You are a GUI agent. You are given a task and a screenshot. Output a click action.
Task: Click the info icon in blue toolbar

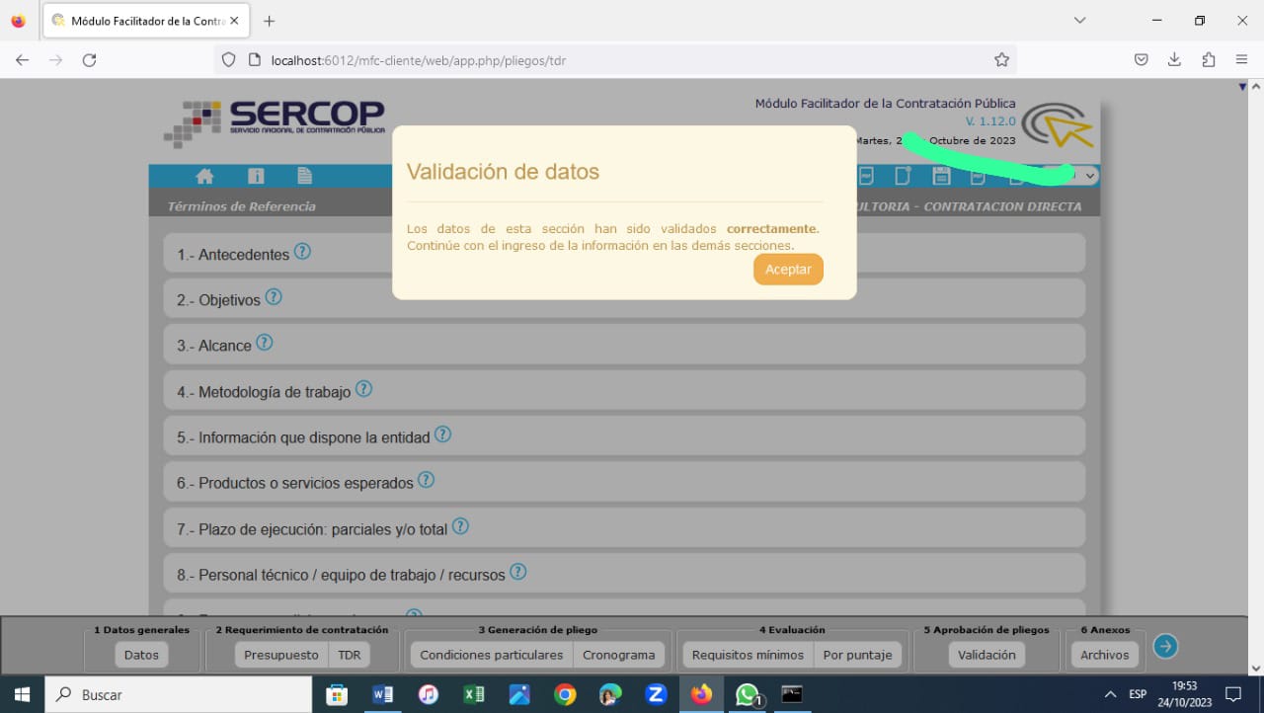pos(256,177)
